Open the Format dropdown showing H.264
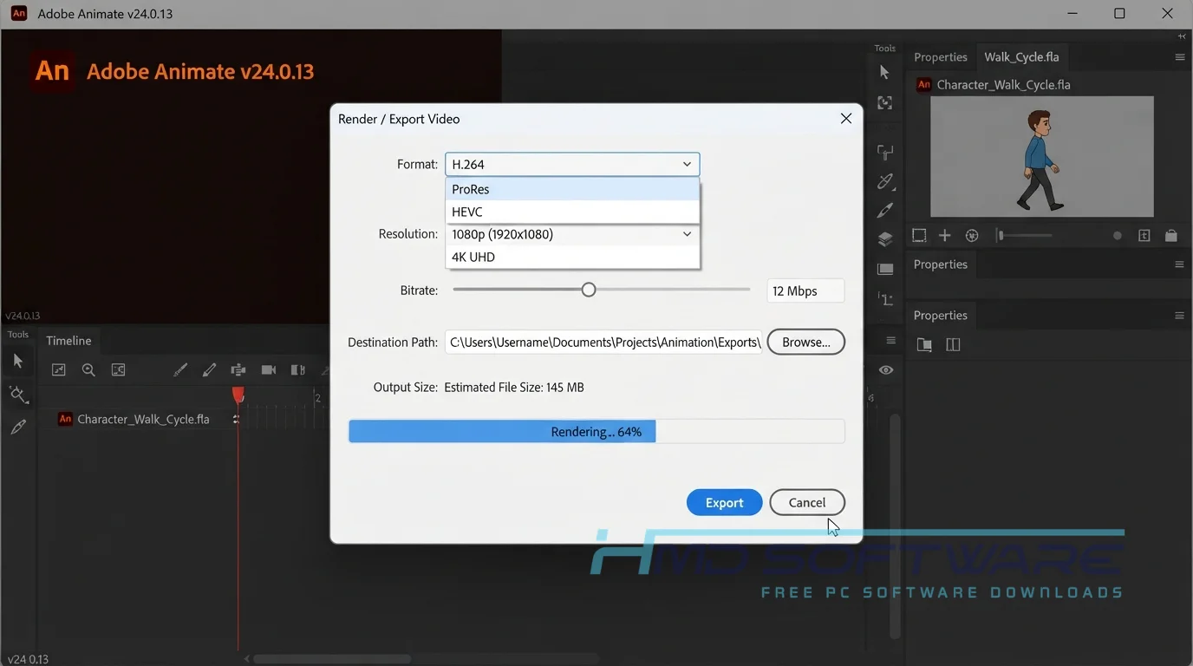Screen dimensions: 1193x666 [572, 164]
